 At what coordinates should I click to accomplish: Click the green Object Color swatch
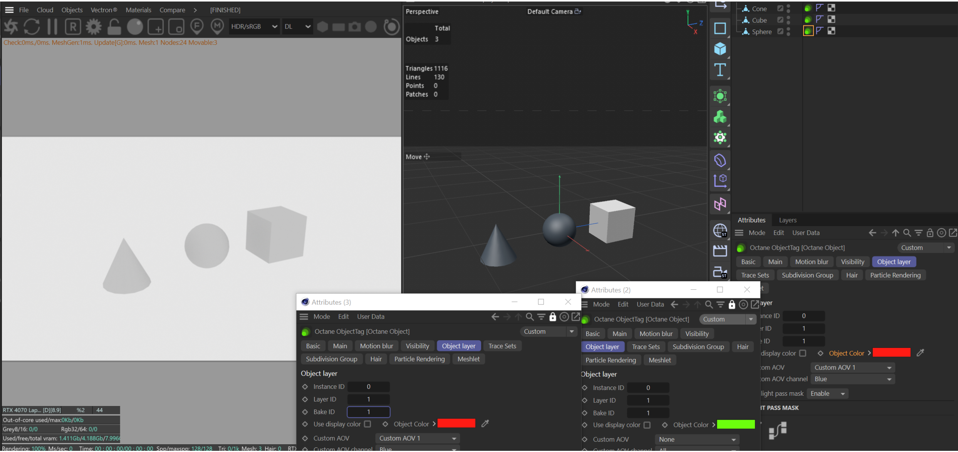[735, 425]
